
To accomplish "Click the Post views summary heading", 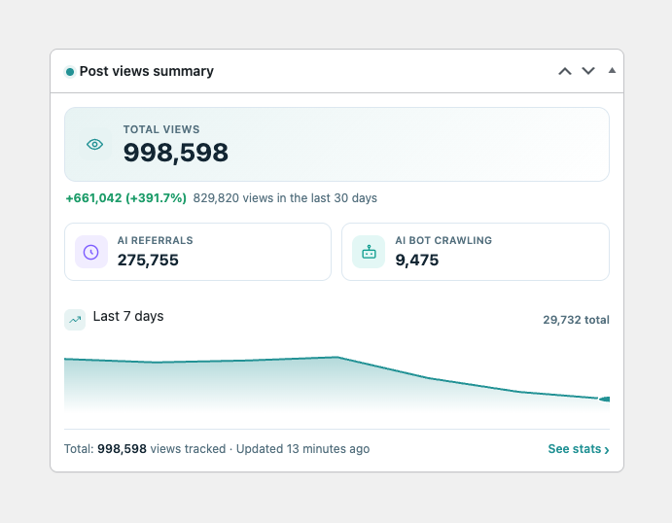I will pyautogui.click(x=147, y=71).
